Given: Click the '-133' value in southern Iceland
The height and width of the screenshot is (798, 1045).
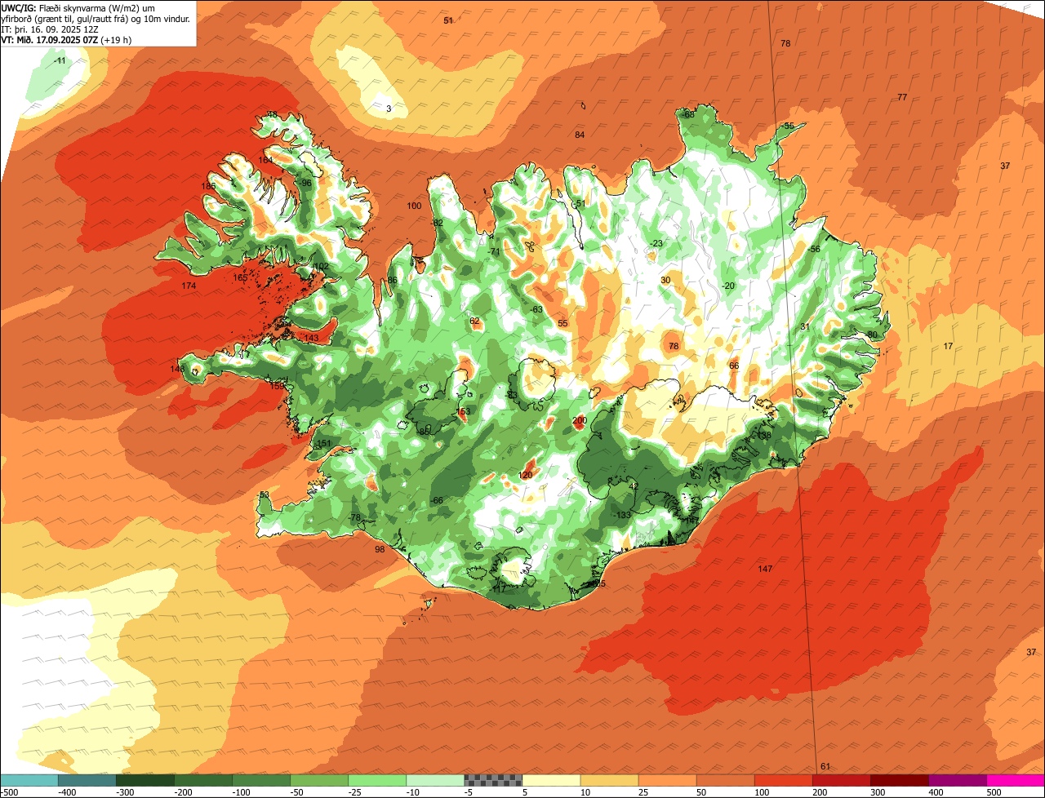Looking at the screenshot, I should (x=622, y=515).
